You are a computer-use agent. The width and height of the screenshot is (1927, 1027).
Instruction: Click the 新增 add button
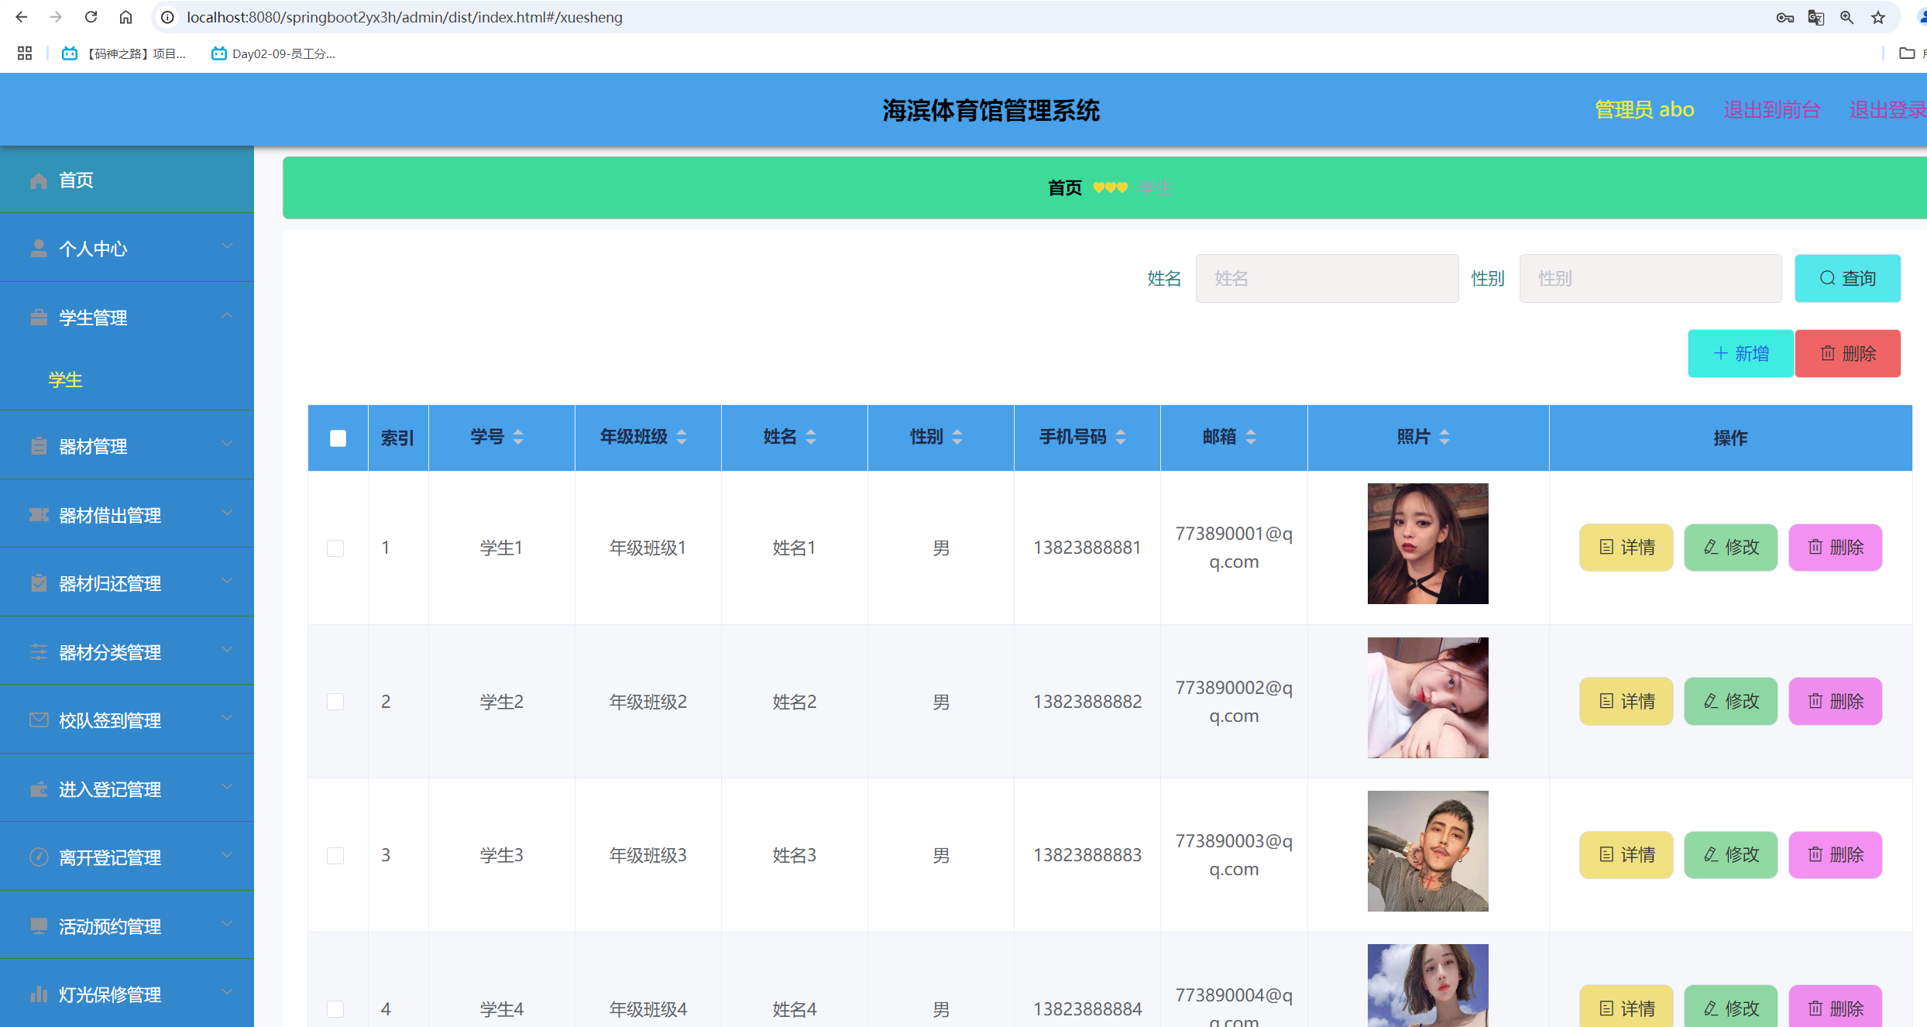1740,354
